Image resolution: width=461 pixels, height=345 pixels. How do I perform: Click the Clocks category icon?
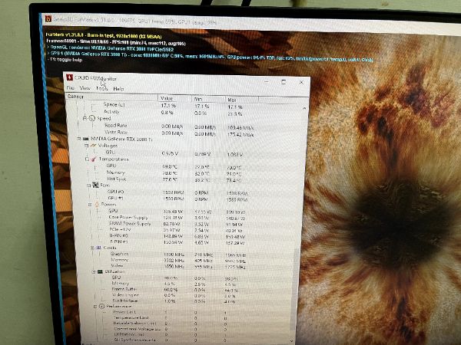[x=99, y=248]
